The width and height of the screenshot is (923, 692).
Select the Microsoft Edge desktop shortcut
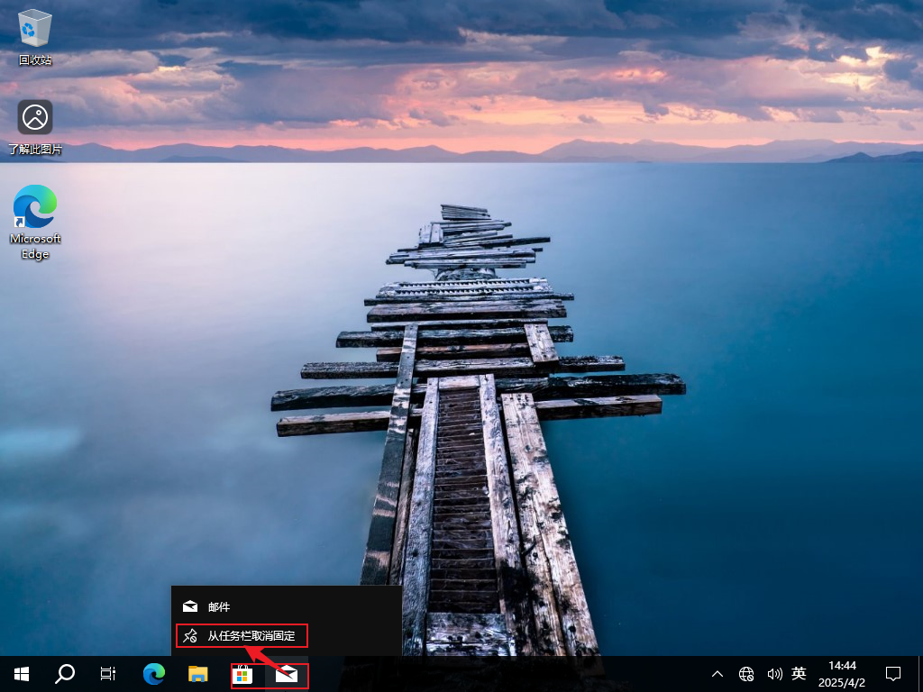35,223
